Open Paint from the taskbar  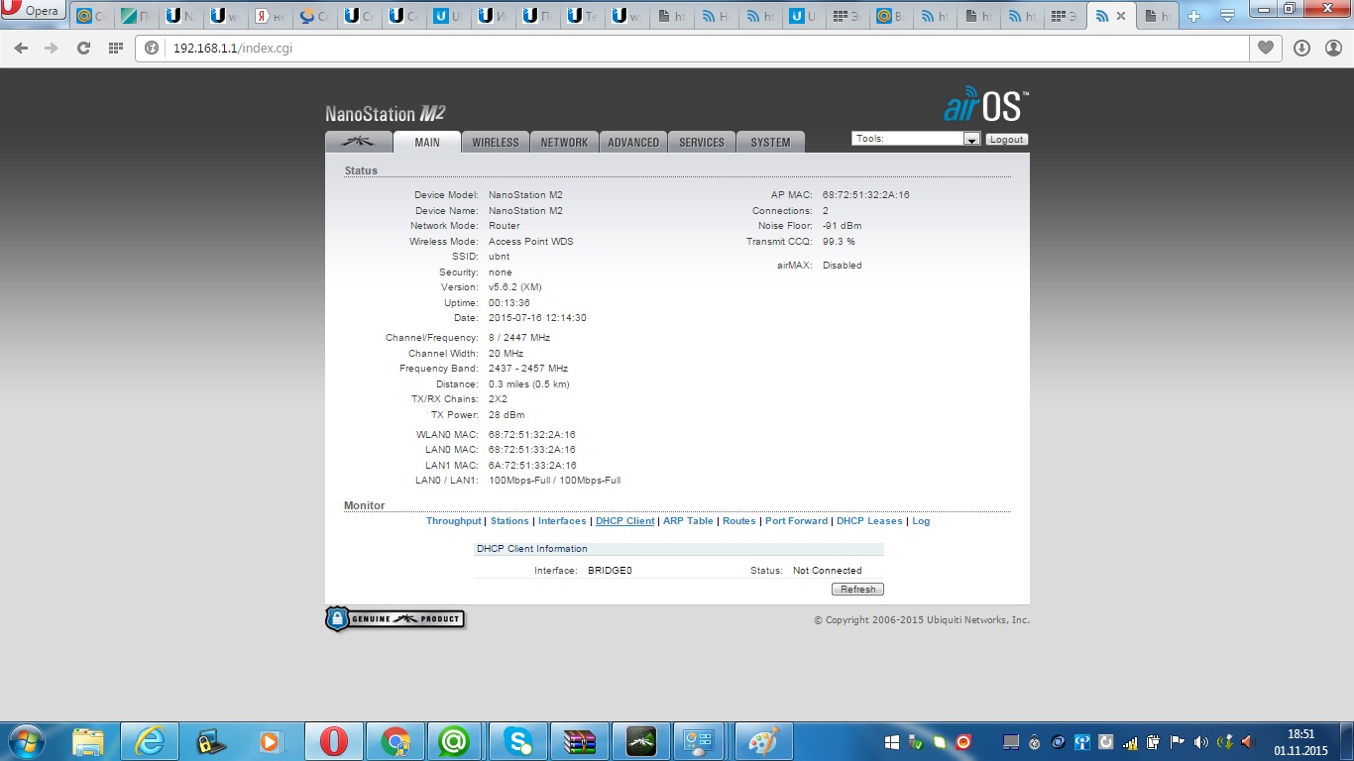click(762, 741)
